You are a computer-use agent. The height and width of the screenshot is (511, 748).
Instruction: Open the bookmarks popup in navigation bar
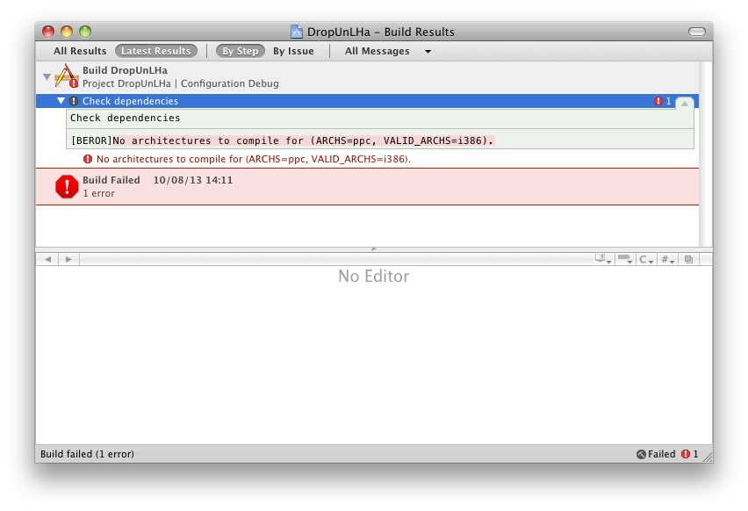603,259
